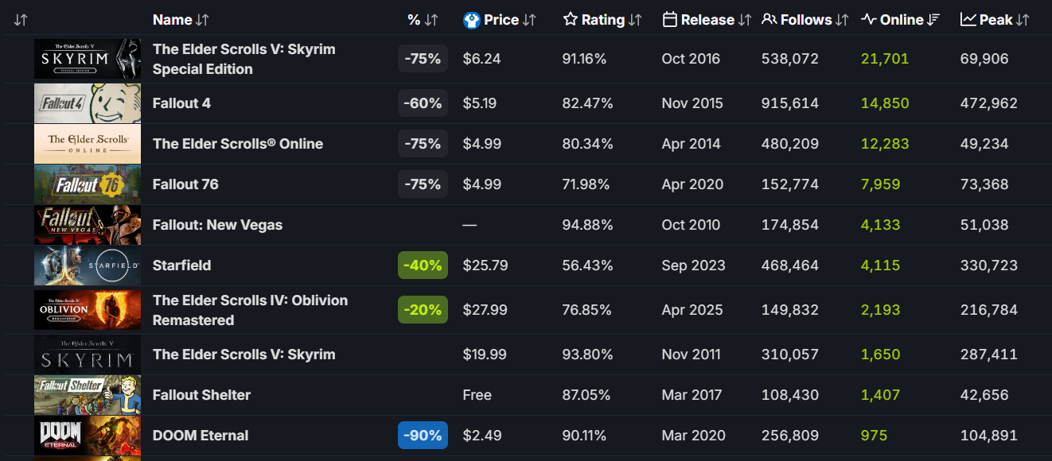The height and width of the screenshot is (461, 1052).
Task: Click the Fallout Shelter thumbnail image
Action: 88,395
